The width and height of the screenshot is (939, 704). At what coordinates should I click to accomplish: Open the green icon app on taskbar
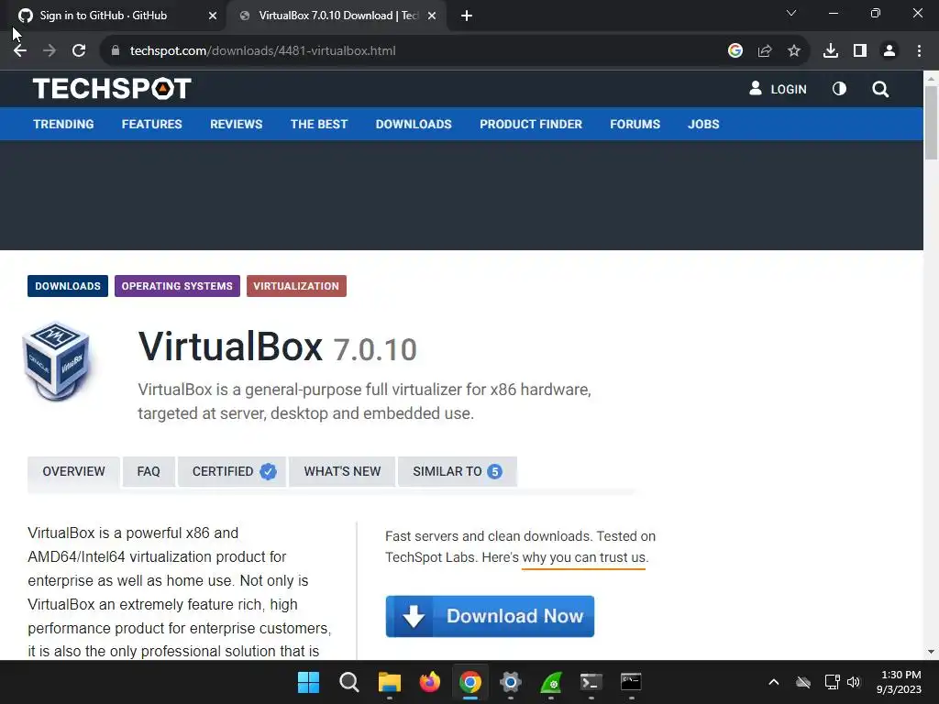(x=551, y=682)
